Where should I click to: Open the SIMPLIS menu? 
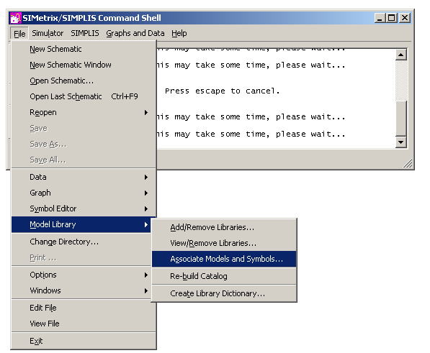click(85, 33)
